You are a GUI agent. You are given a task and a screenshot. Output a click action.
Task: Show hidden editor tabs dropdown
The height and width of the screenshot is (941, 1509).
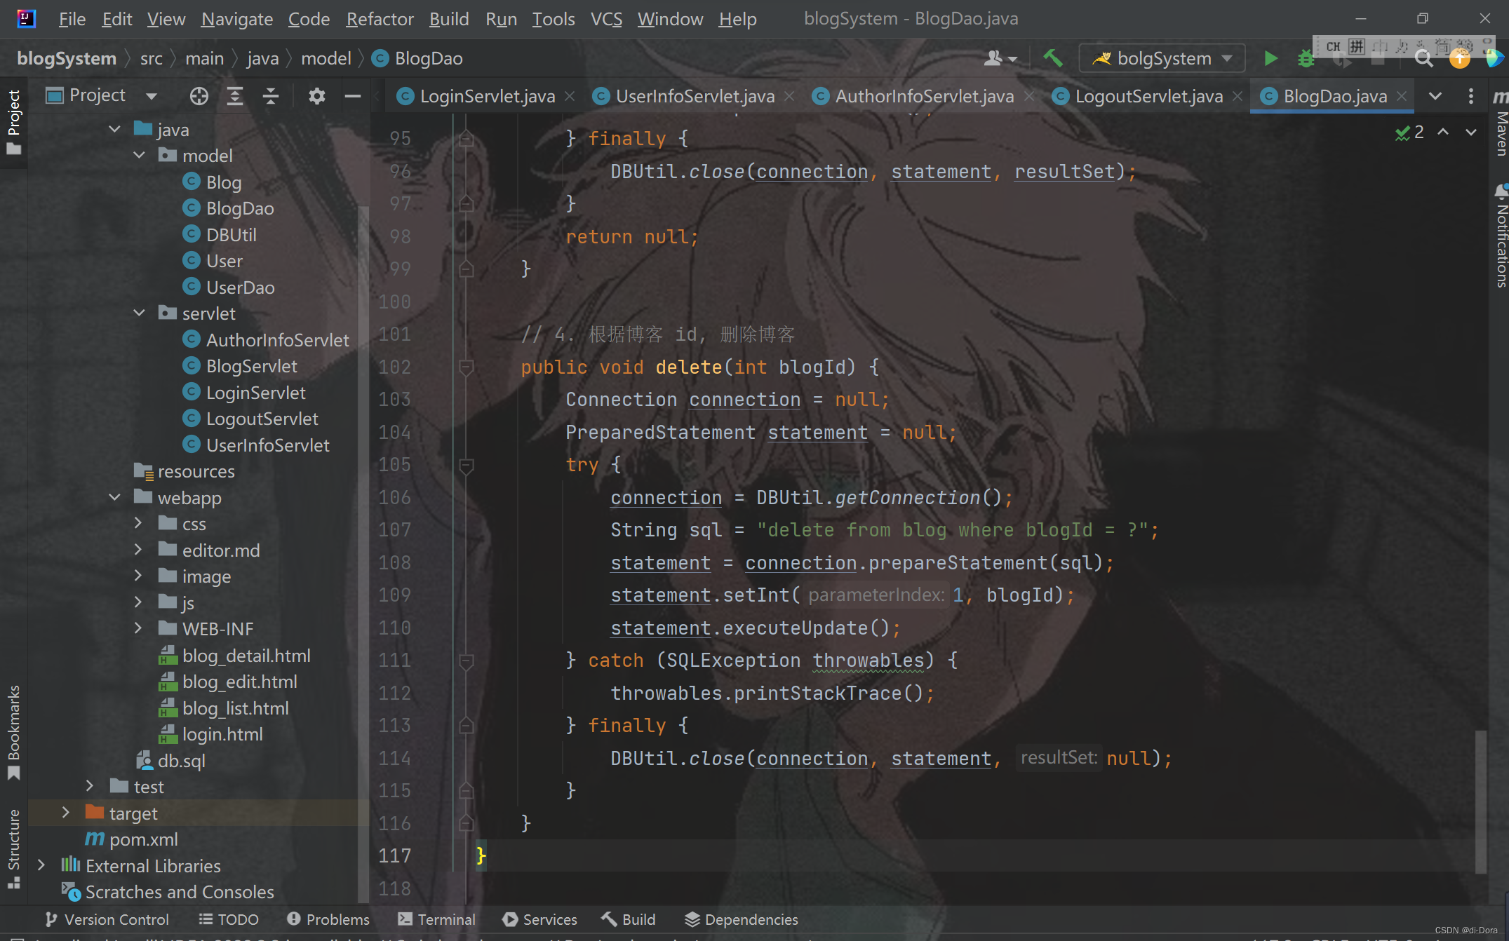click(1435, 96)
